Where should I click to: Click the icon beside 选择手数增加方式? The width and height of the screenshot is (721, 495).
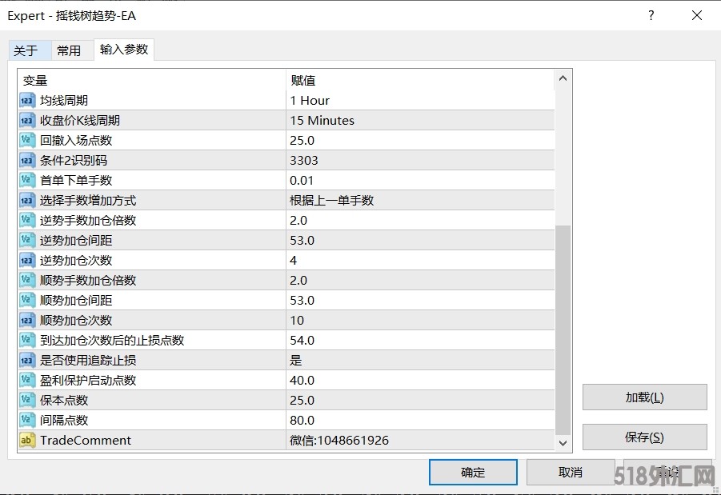click(27, 201)
